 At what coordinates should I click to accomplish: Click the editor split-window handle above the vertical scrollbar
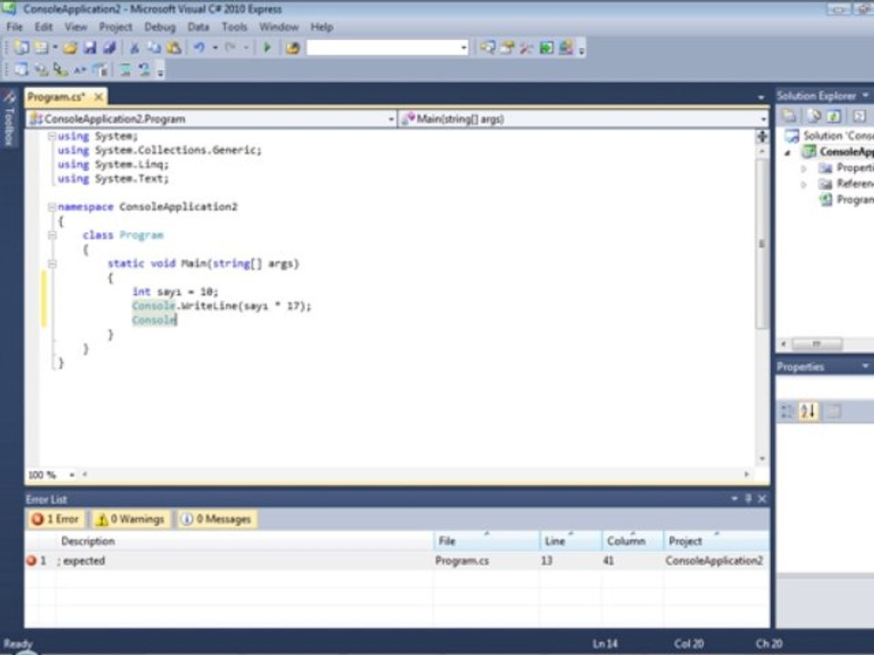pos(762,136)
